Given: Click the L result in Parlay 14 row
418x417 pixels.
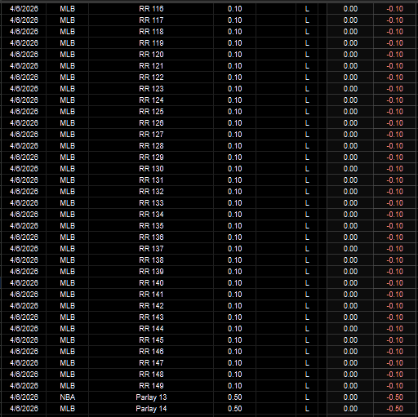Looking at the screenshot, I should coord(307,409).
